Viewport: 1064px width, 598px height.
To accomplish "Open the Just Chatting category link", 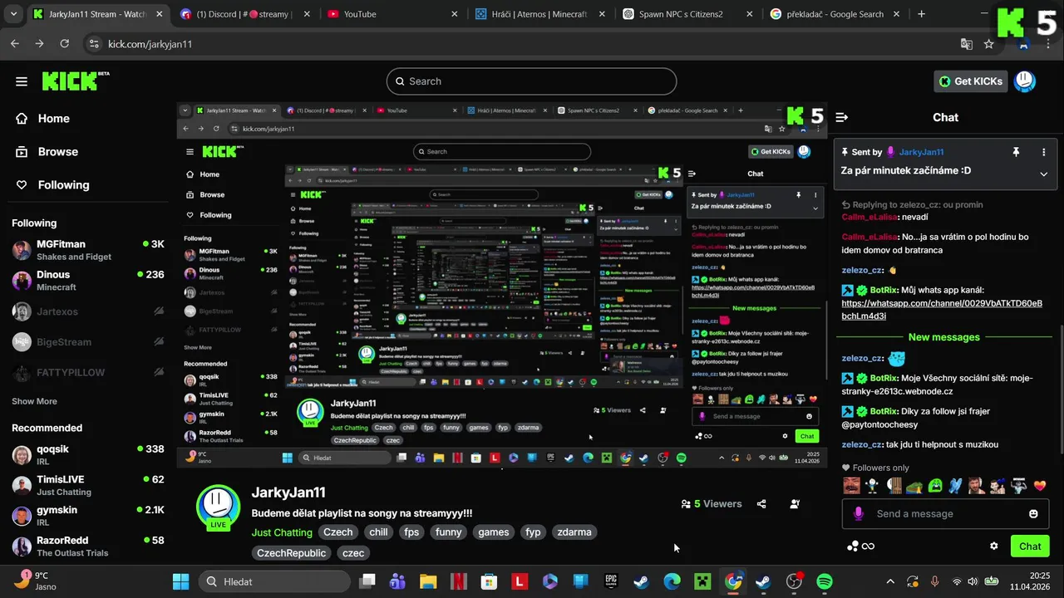I will (282, 532).
